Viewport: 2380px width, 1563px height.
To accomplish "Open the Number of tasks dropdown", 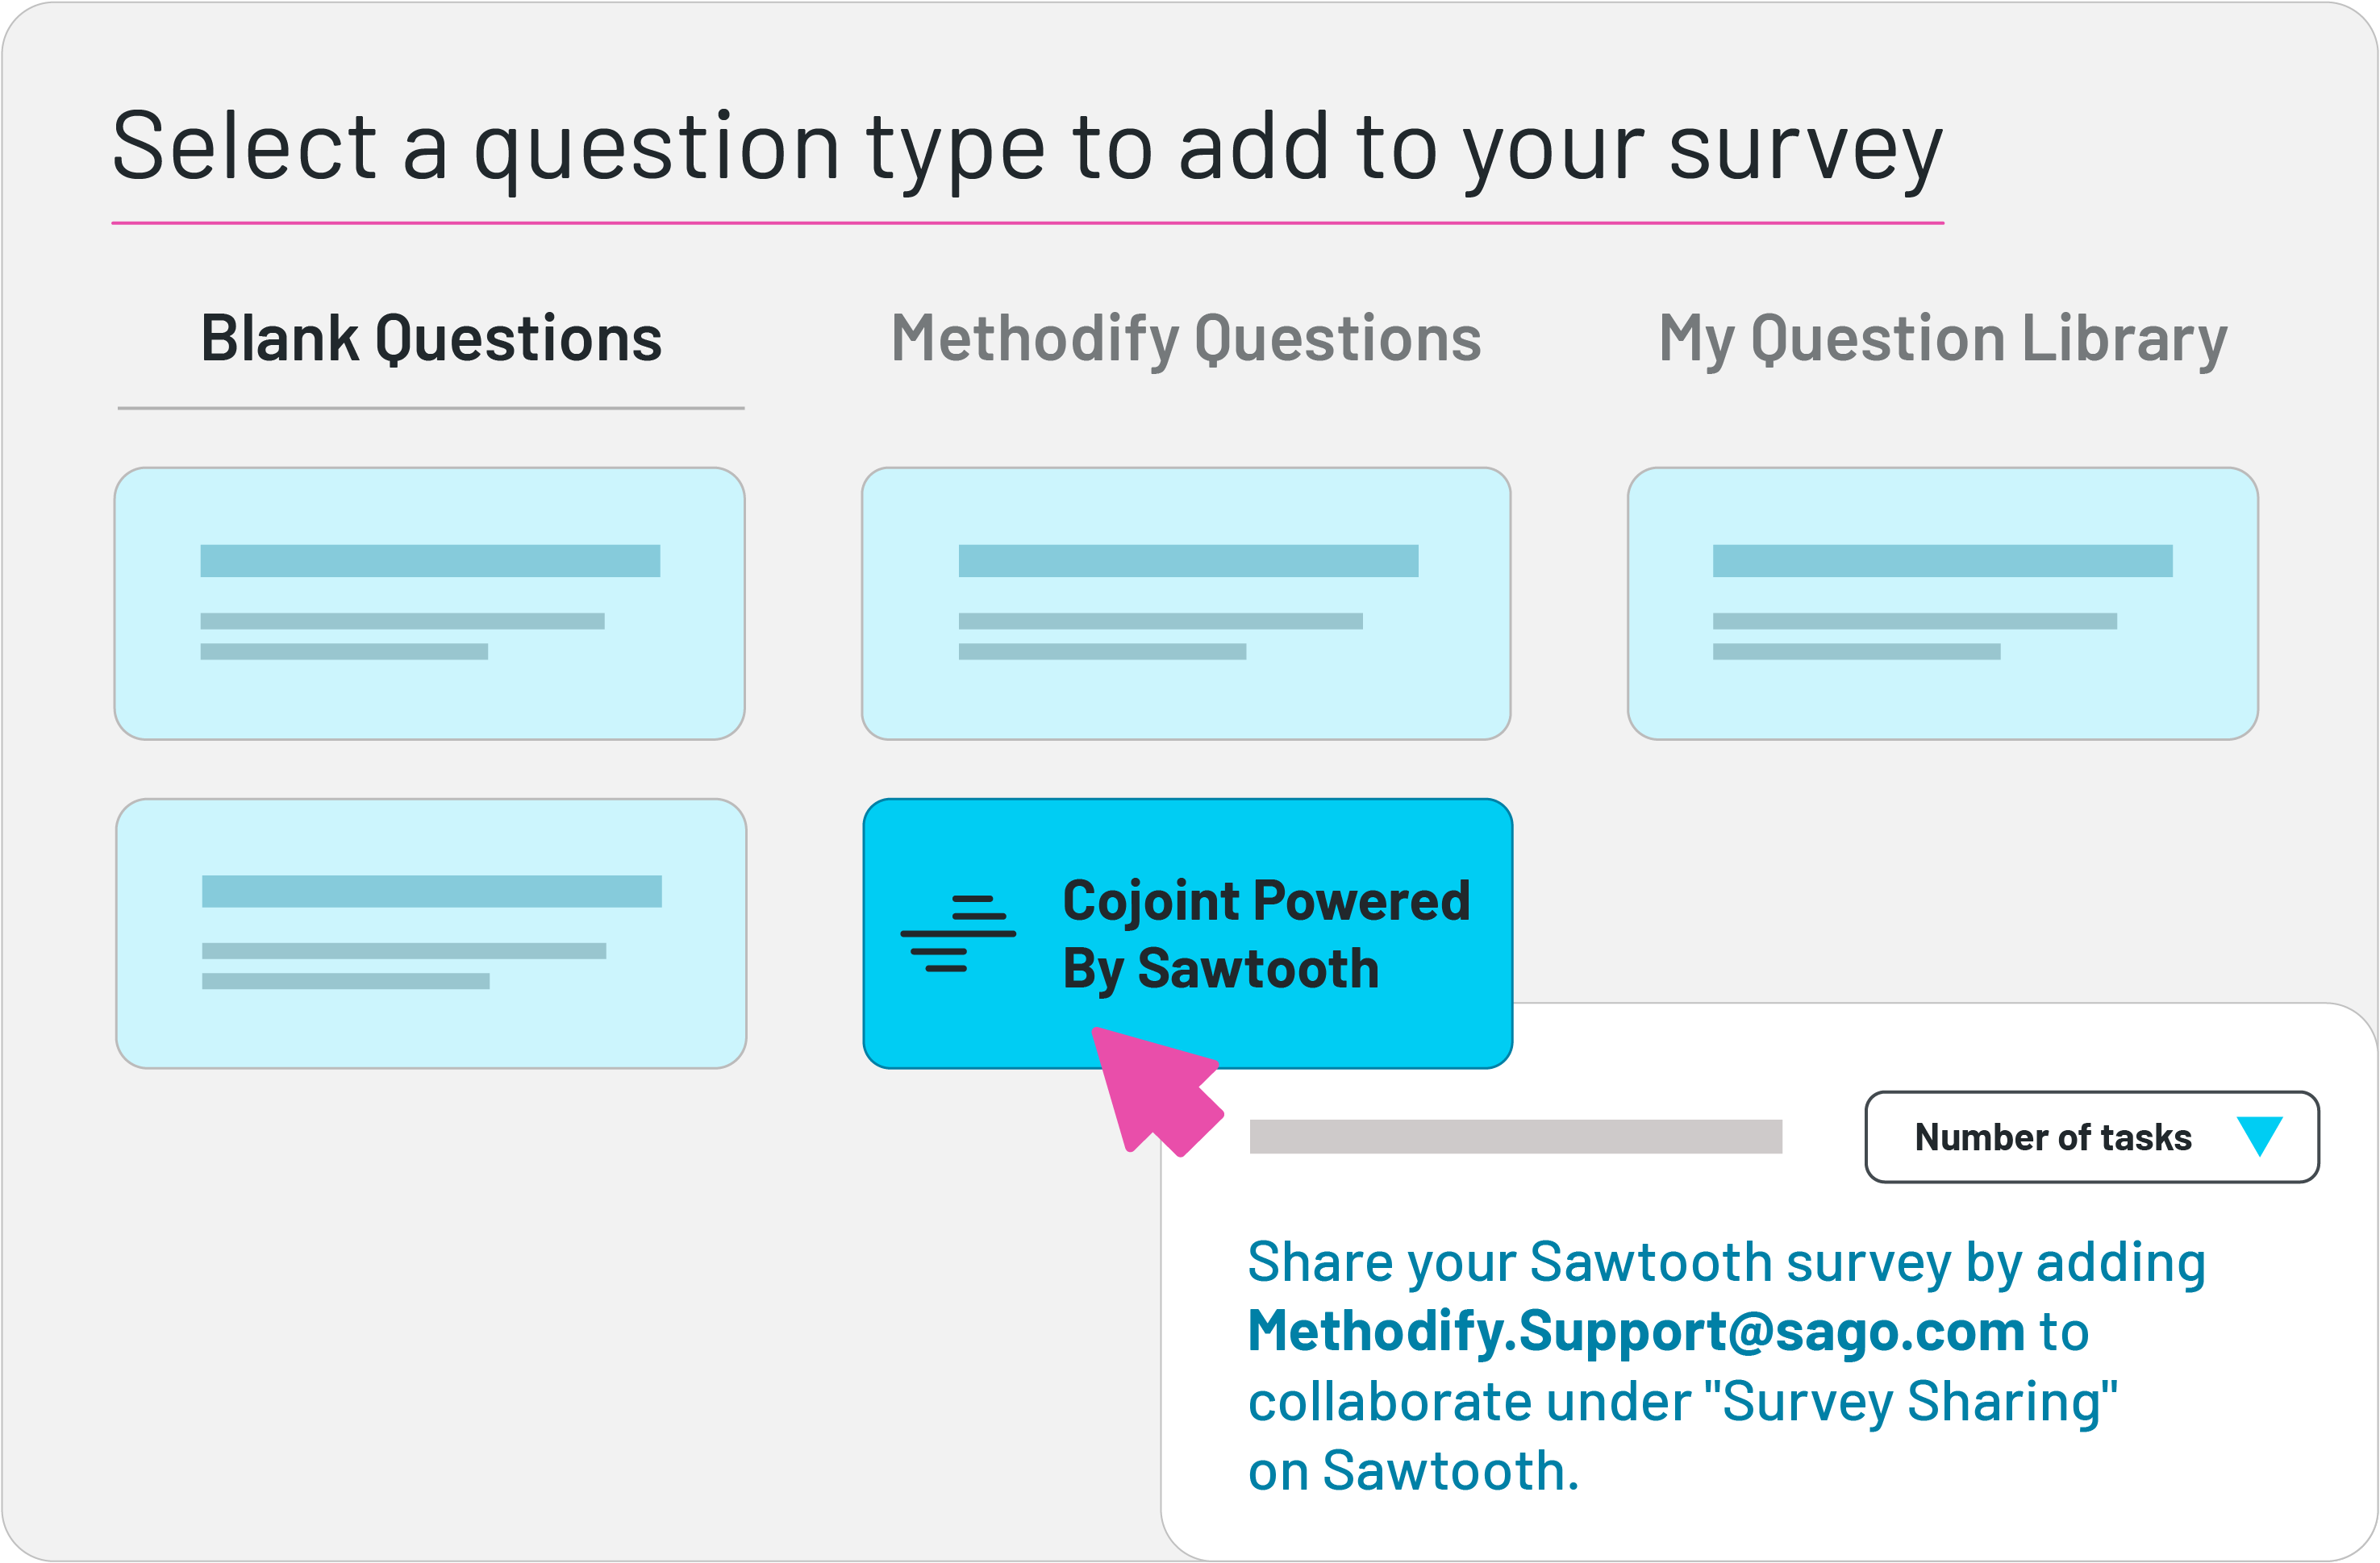I will point(2091,1137).
